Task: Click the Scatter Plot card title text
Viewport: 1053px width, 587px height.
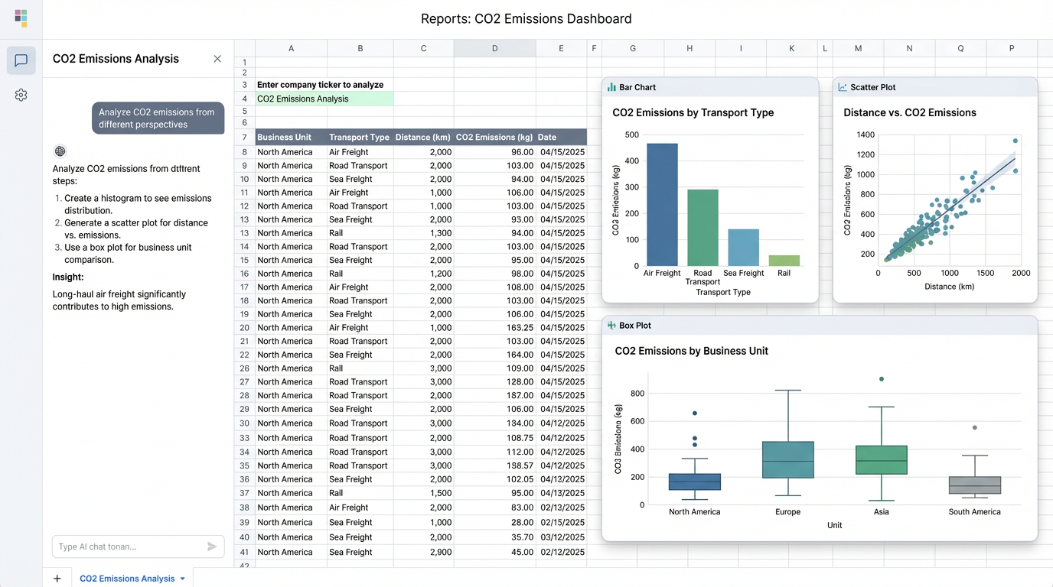Action: coord(873,87)
